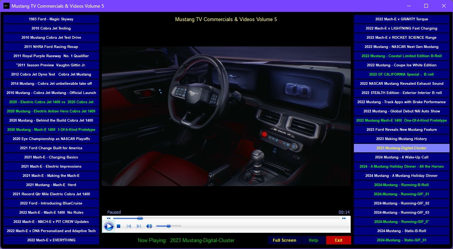Select '2022 Mustang - Global Debut NAI Auto Show'
Image resolution: width=453 pixels, height=249 pixels.
[402, 111]
